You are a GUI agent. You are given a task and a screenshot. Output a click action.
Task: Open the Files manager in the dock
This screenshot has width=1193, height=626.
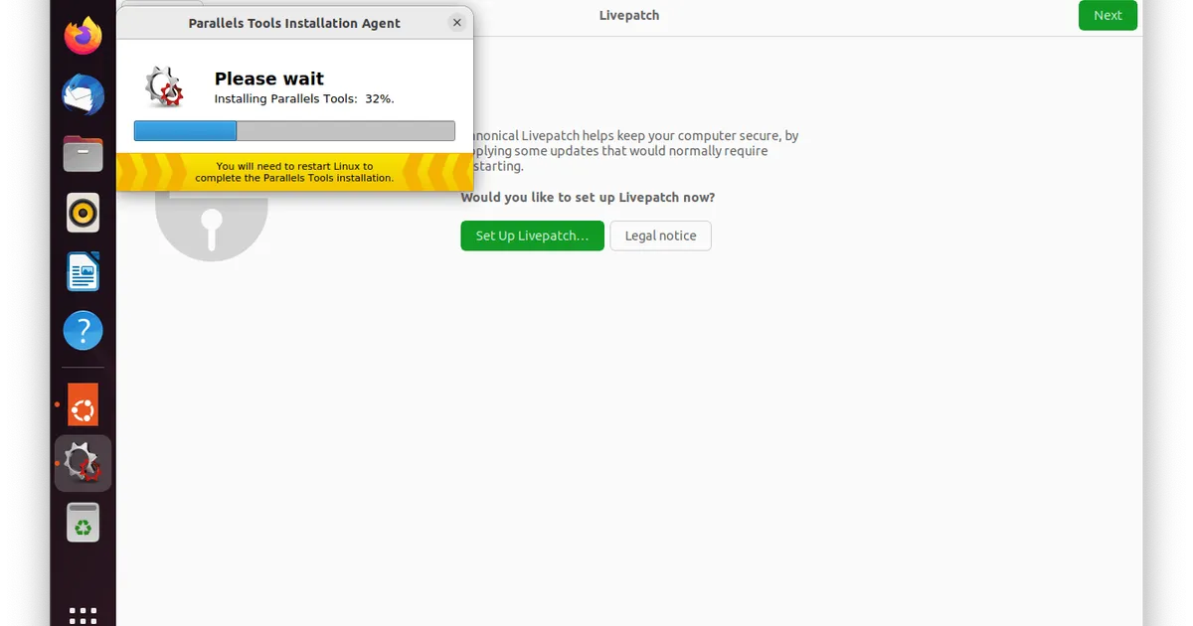pos(84,154)
